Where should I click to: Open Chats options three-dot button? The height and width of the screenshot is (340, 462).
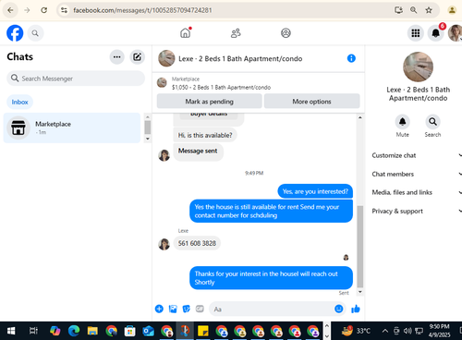(116, 57)
